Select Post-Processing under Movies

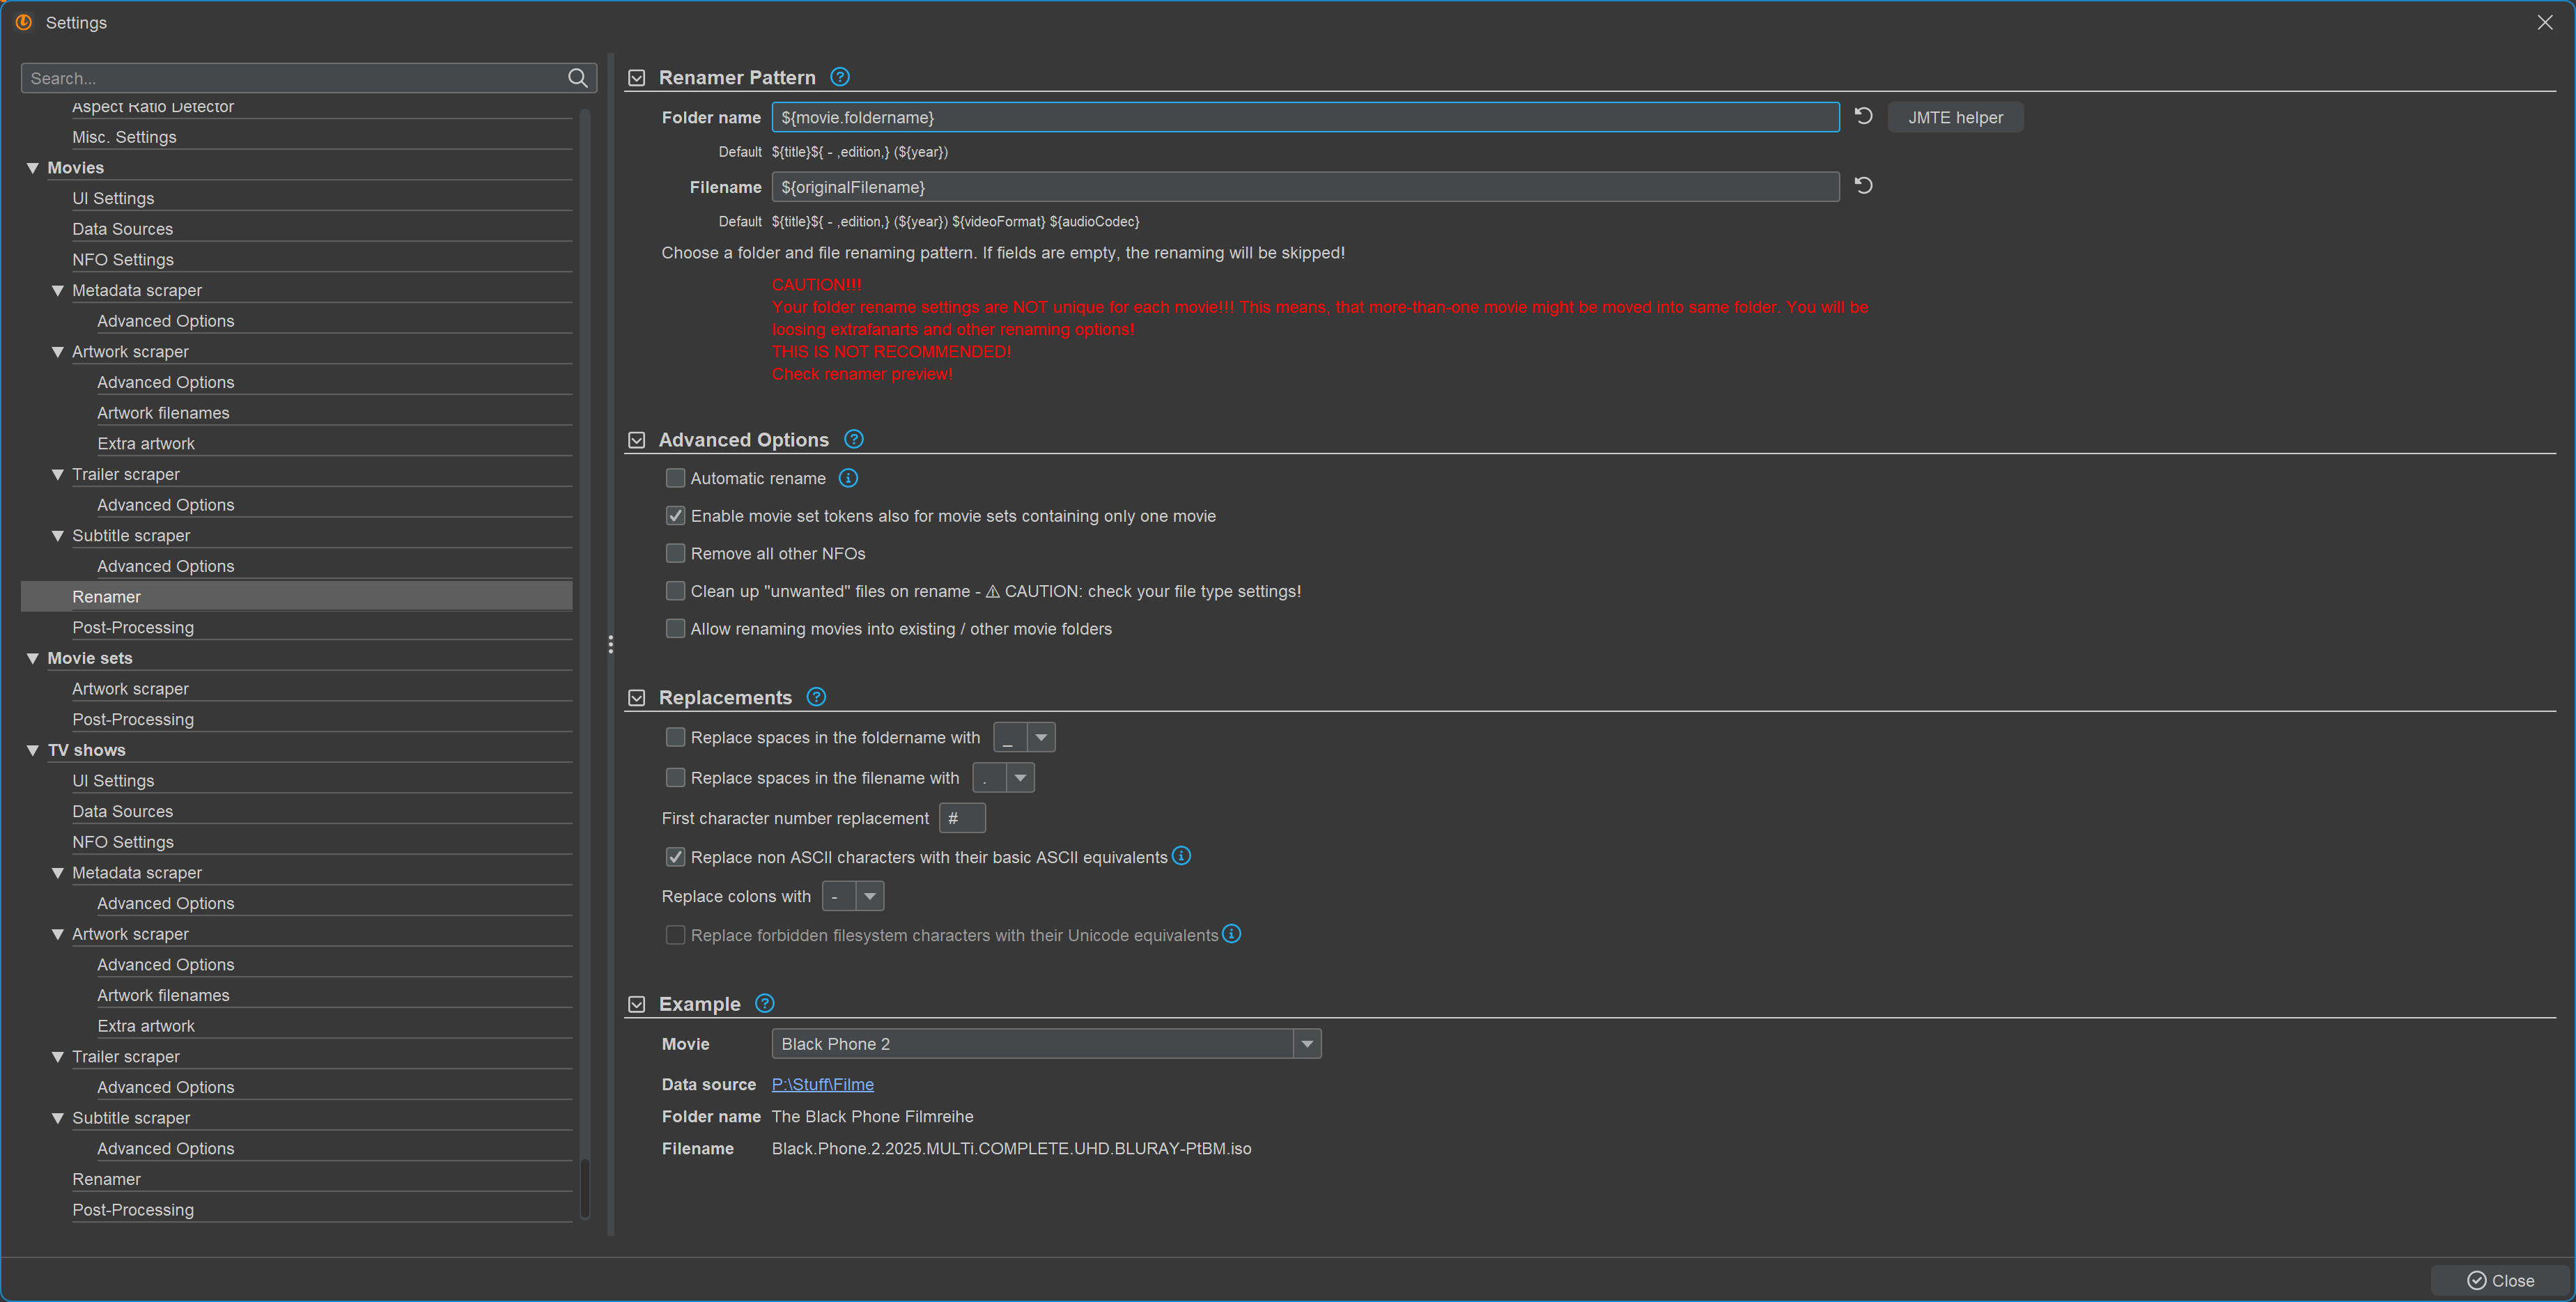point(132,627)
